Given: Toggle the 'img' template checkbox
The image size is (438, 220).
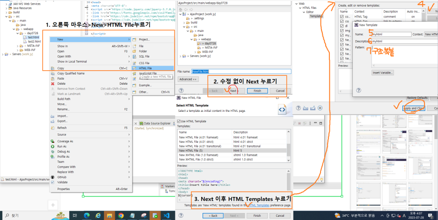Looking at the screenshot, I should click(x=342, y=31).
